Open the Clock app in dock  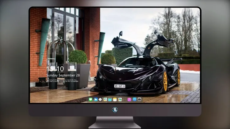coord(100,99)
